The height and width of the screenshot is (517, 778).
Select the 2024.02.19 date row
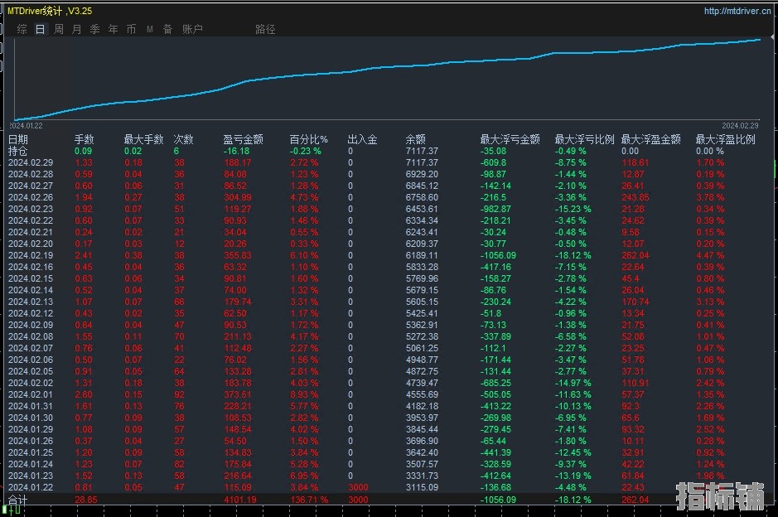[31, 255]
